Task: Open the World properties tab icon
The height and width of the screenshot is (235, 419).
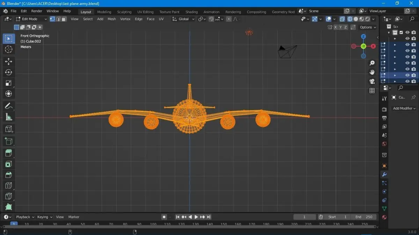Action: point(384,144)
